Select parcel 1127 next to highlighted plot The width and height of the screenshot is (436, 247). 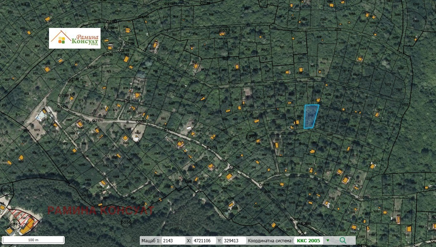(x=322, y=117)
